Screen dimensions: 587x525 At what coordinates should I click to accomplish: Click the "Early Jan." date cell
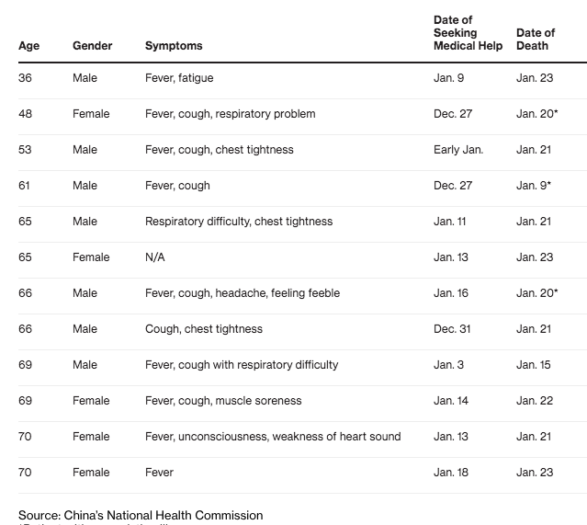tap(458, 150)
